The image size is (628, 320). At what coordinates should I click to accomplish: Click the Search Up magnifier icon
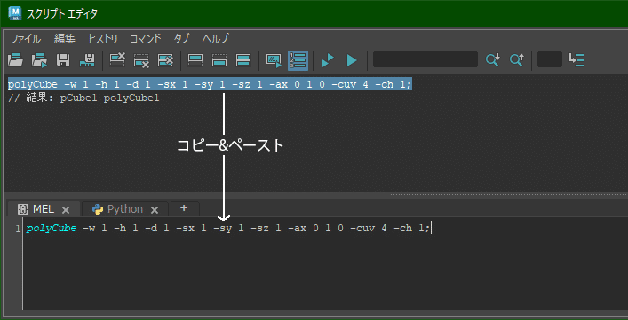[517, 60]
